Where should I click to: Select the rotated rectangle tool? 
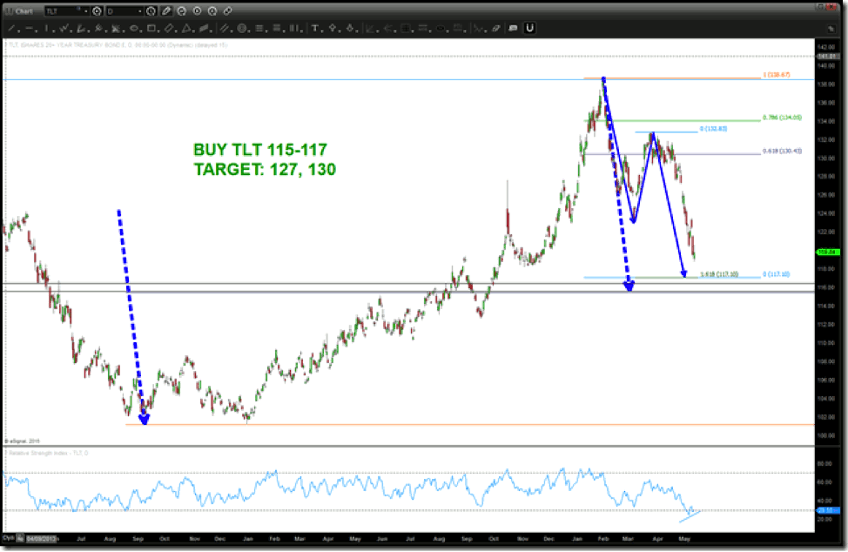169,29
